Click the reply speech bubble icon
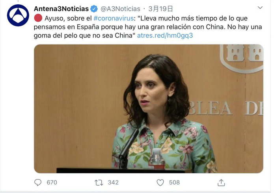The width and height of the screenshot is (276, 193). tap(38, 182)
